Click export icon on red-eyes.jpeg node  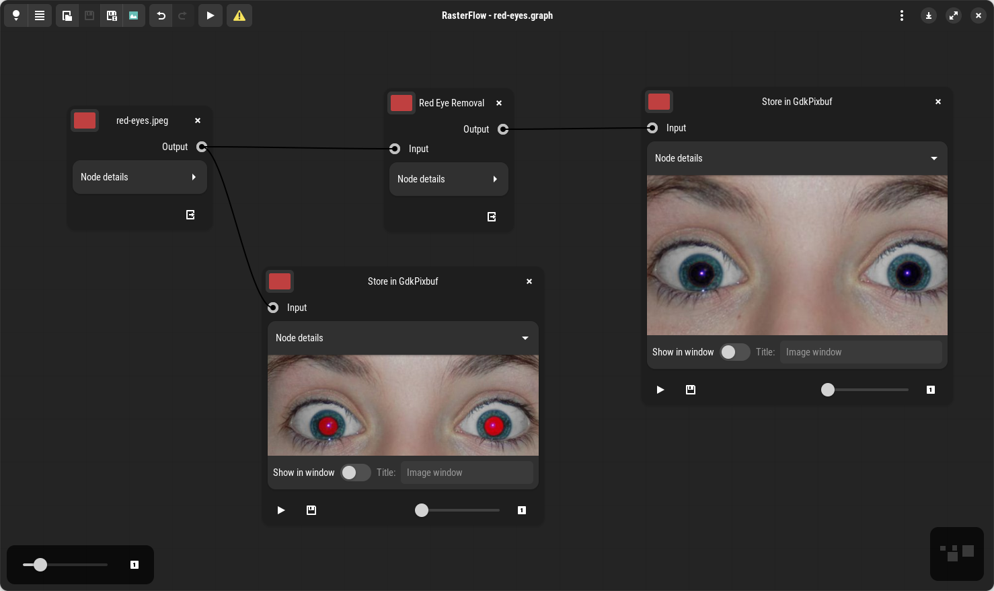point(190,215)
